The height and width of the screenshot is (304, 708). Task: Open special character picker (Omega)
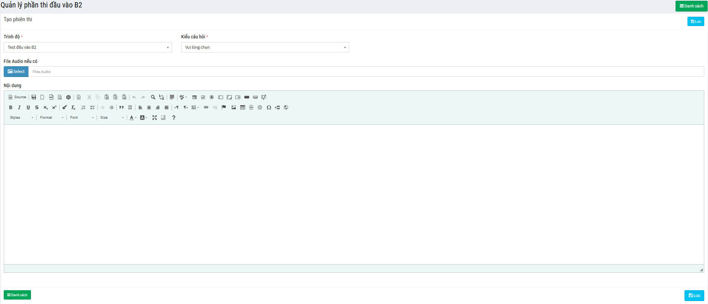[269, 108]
